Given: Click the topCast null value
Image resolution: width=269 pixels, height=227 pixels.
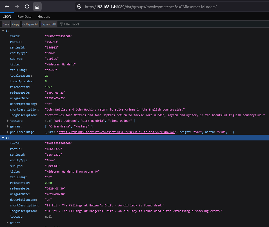Looking at the screenshot, I should tap(48, 217).
